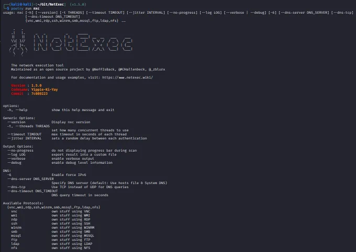This screenshot has width=356, height=252.
Task: Click the '~/Git/NetExec' directory in the prompt
Action: [51, 4]
